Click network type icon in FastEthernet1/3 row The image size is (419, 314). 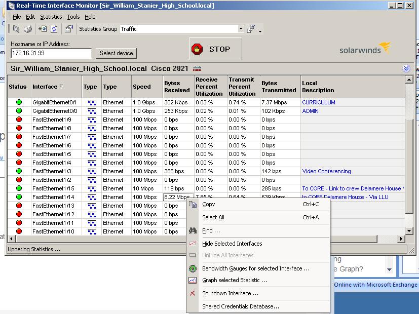[92, 171]
